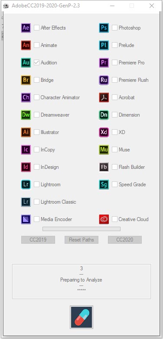Tick the Media Encoder checkbox
163x339 pixels.
36,219
